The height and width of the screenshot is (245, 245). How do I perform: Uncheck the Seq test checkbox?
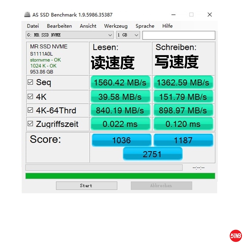coord(30,82)
